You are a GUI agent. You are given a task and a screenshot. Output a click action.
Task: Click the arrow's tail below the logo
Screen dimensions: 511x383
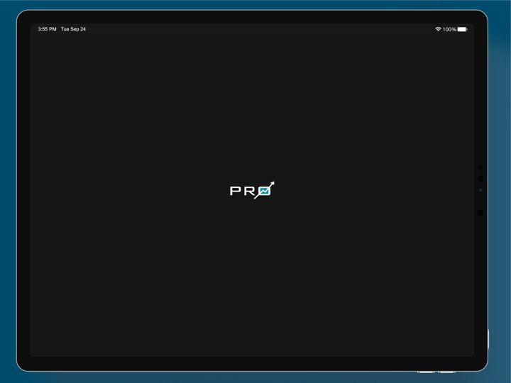tap(257, 196)
